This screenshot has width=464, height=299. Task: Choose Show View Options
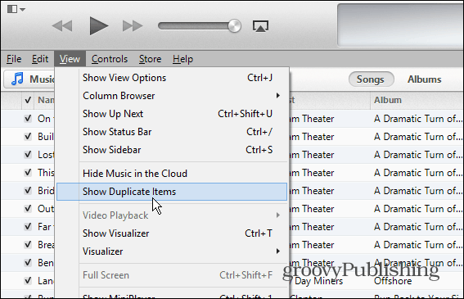coord(172,78)
